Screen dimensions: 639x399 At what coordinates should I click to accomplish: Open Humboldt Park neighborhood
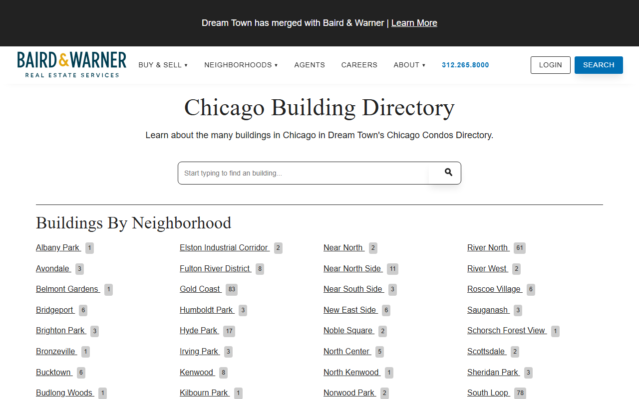(207, 310)
